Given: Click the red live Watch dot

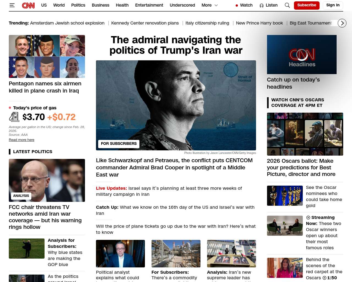Looking at the screenshot, I should click(x=237, y=6).
